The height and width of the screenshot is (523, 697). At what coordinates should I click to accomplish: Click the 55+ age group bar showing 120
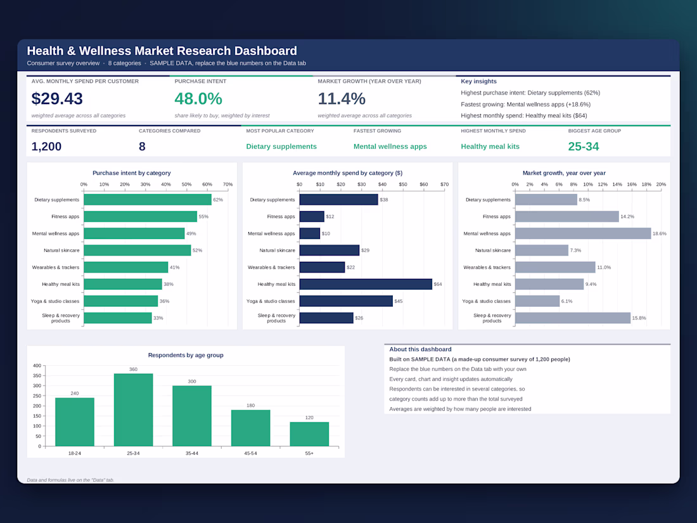[x=309, y=434]
